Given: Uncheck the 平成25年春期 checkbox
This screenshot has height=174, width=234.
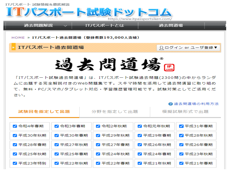Looking at the screenshot, I should click(x=57, y=154).
